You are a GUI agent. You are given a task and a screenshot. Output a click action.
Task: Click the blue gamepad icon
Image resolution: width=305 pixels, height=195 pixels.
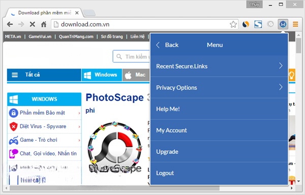13,140
